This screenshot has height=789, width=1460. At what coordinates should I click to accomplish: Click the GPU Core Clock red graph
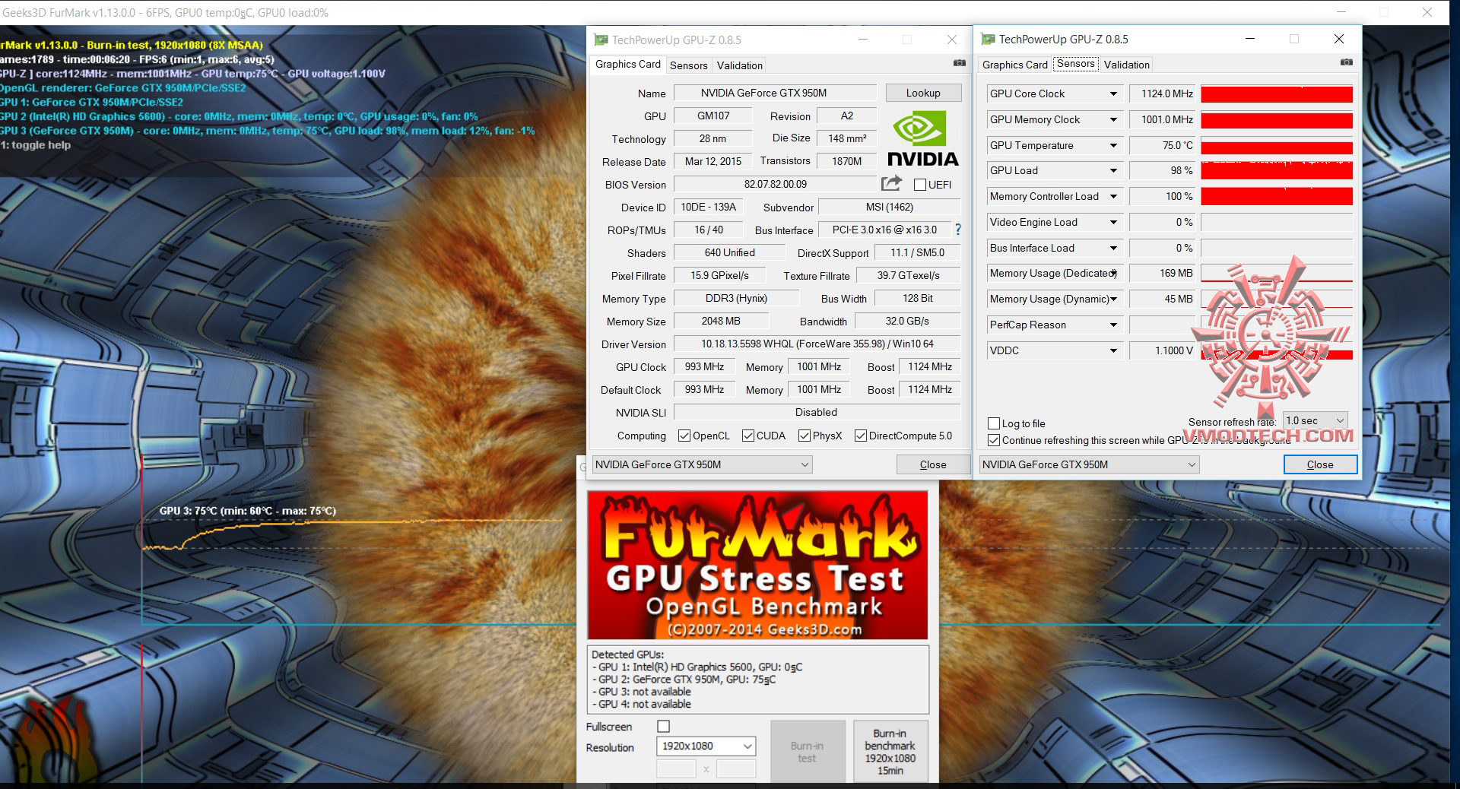[1277, 93]
